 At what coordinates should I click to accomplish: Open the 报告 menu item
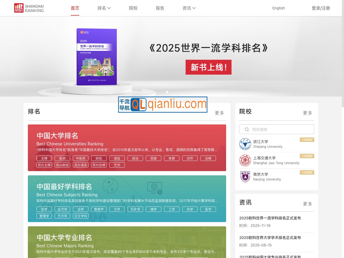pos(160,8)
